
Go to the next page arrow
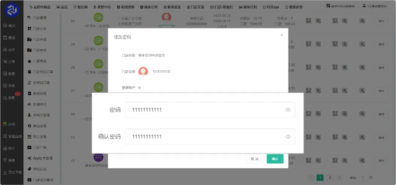tap(340, 178)
